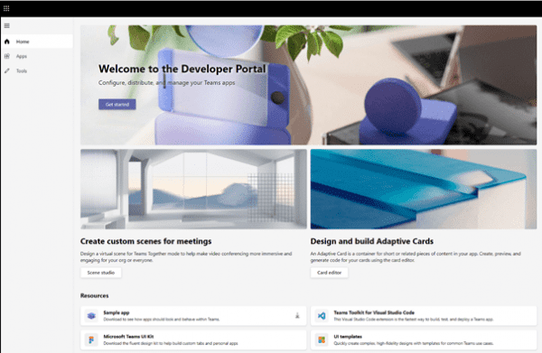Screen dimensions: 542x353
Task: Click 'Configure, distribute, and manage your Teams apps'
Action: click(166, 83)
